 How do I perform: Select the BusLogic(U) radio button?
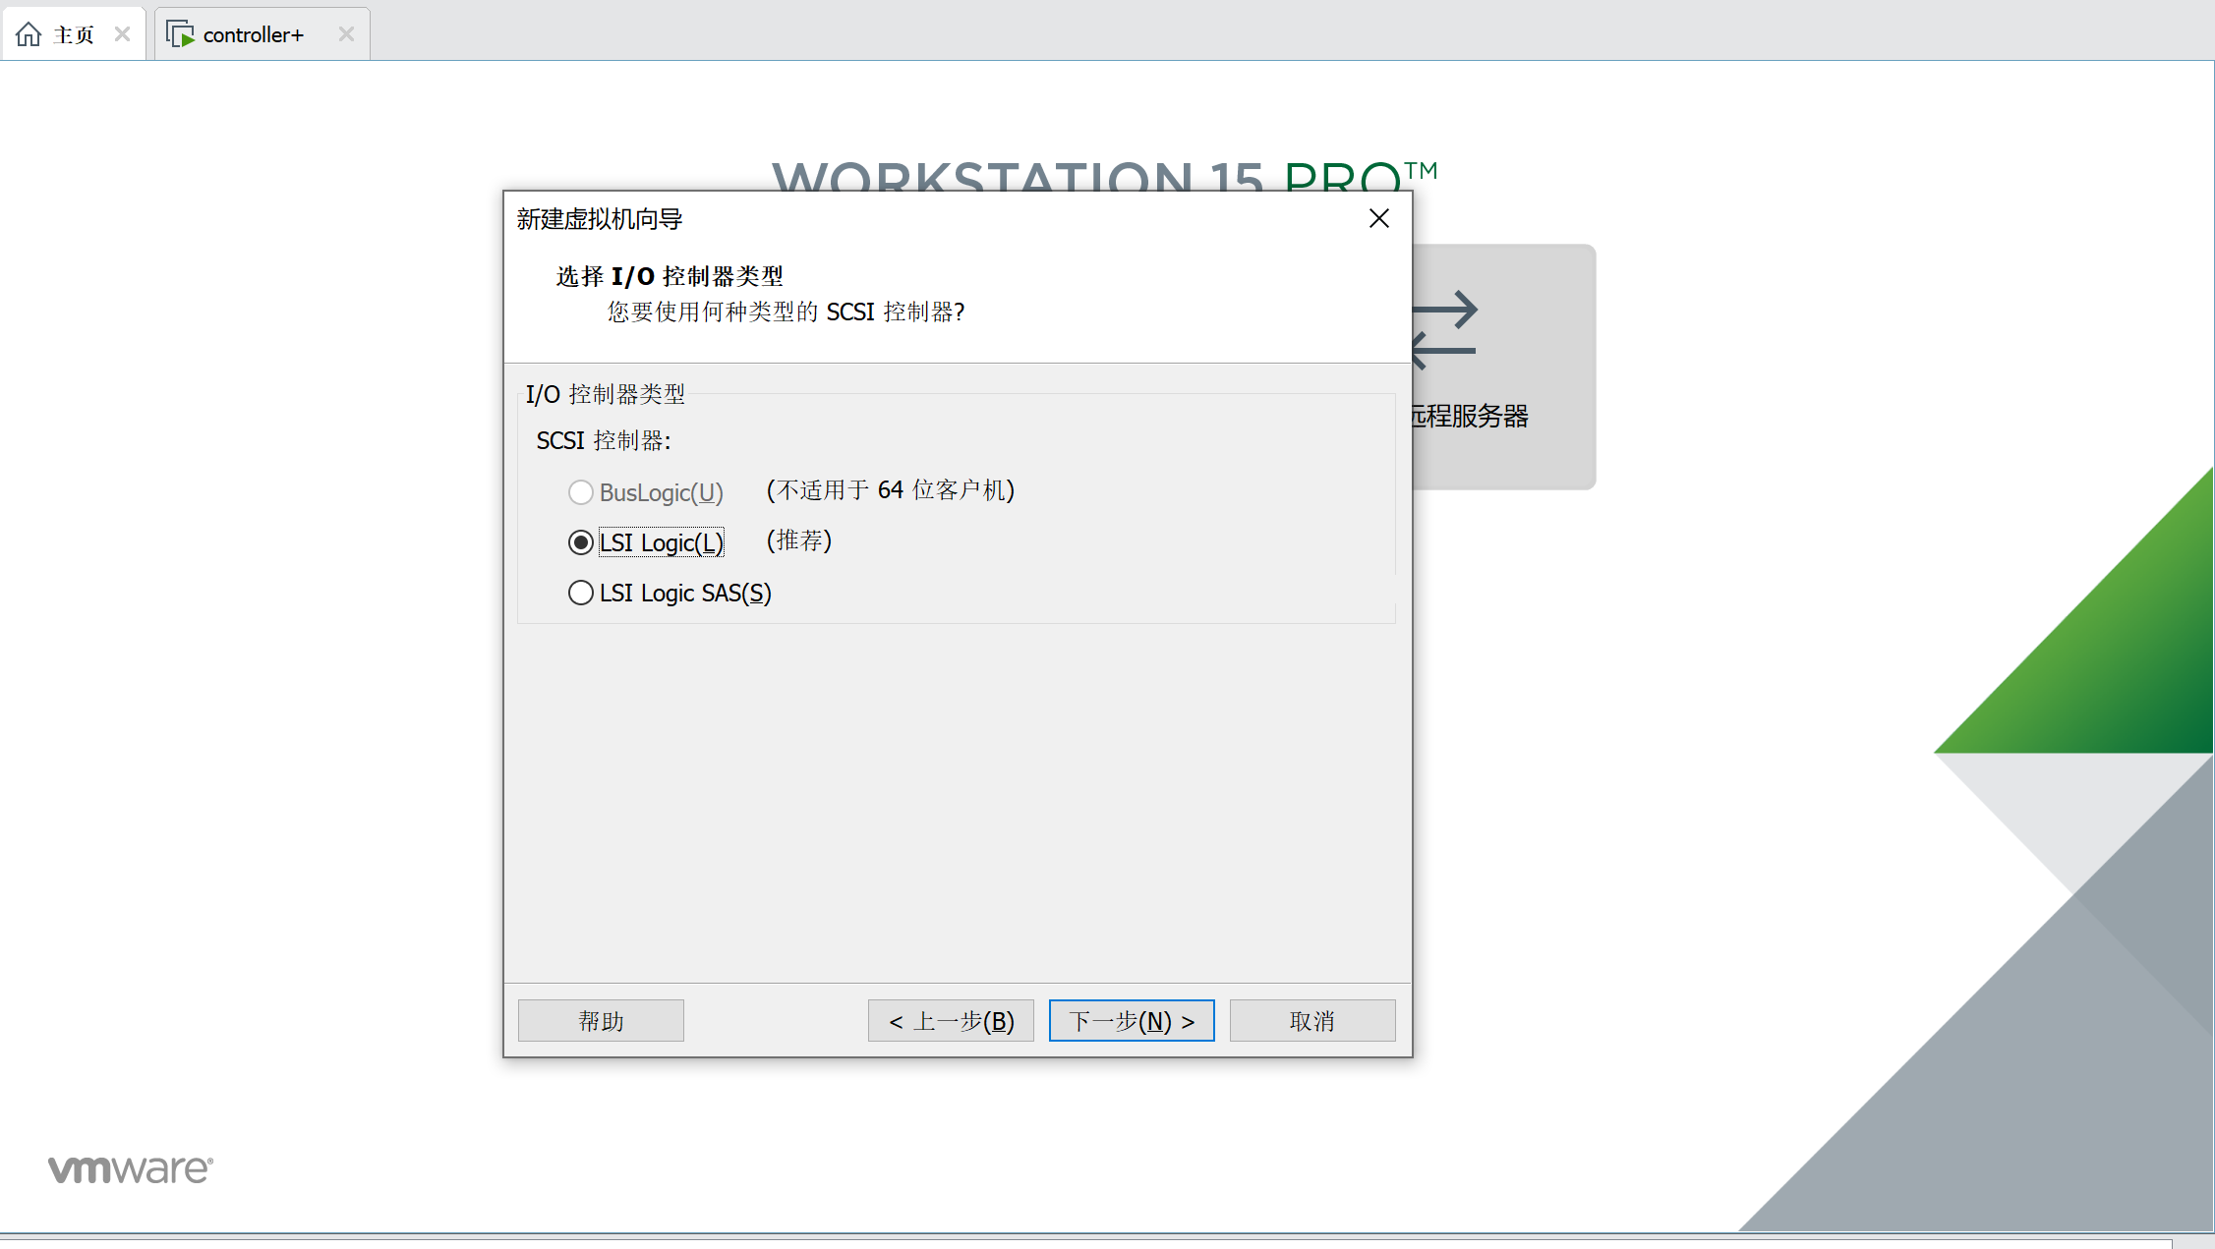pyautogui.click(x=581, y=492)
